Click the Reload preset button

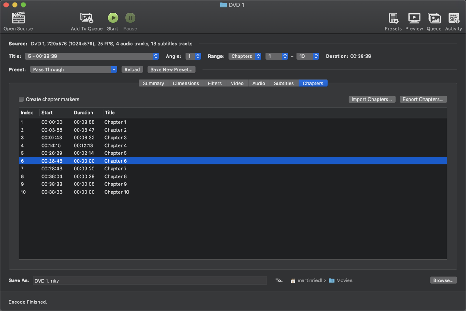tap(132, 69)
